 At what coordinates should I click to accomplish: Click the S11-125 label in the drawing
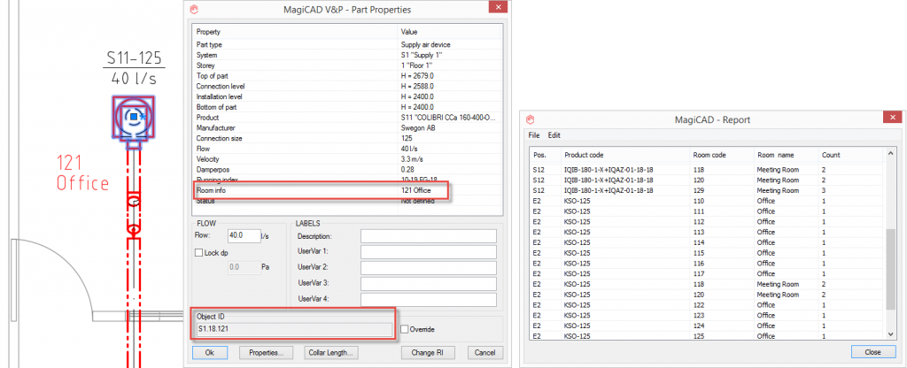point(135,57)
